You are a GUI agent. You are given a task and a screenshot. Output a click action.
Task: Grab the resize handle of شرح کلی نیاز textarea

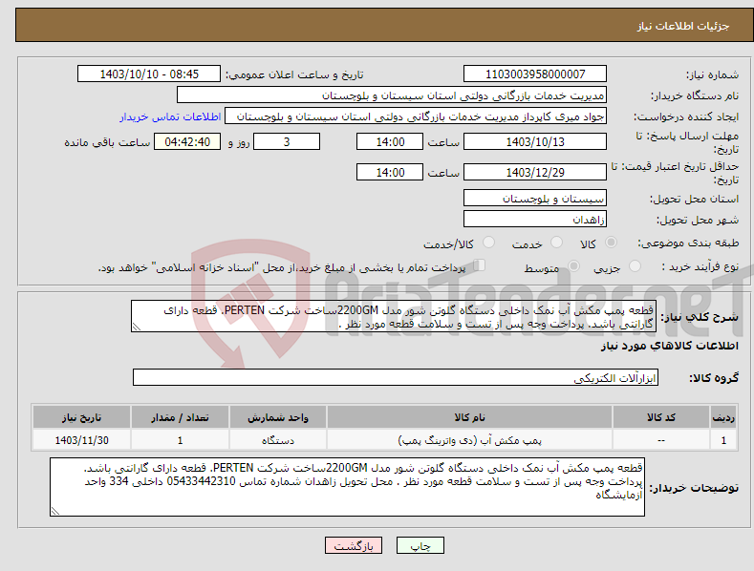[x=137, y=328]
